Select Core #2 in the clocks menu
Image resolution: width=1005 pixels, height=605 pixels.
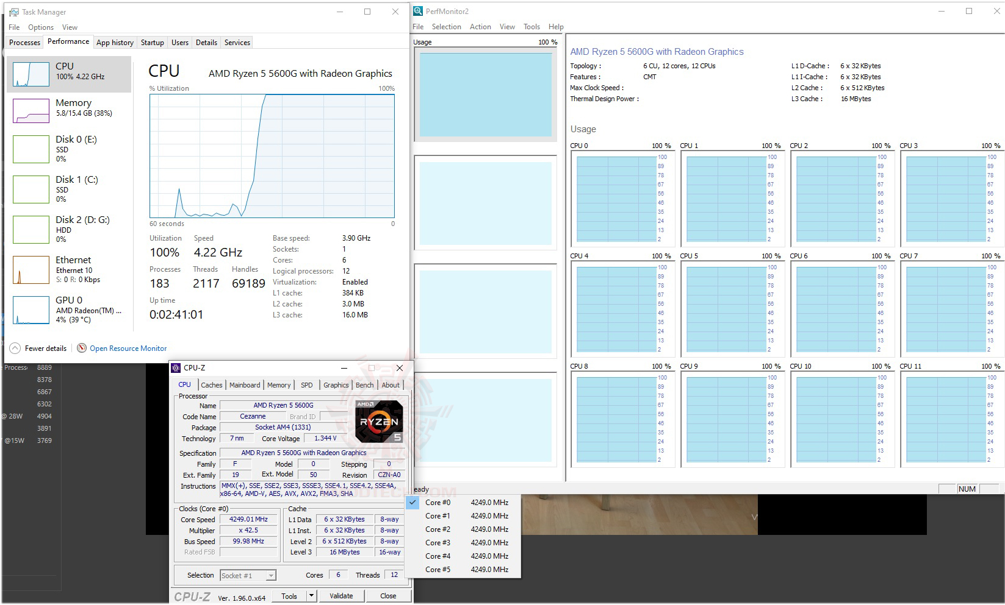tap(463, 529)
